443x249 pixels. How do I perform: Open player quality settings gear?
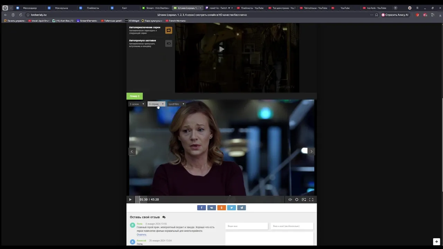297,200
